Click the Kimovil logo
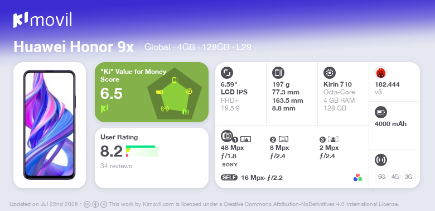The width and height of the screenshot is (435, 211). [42, 20]
